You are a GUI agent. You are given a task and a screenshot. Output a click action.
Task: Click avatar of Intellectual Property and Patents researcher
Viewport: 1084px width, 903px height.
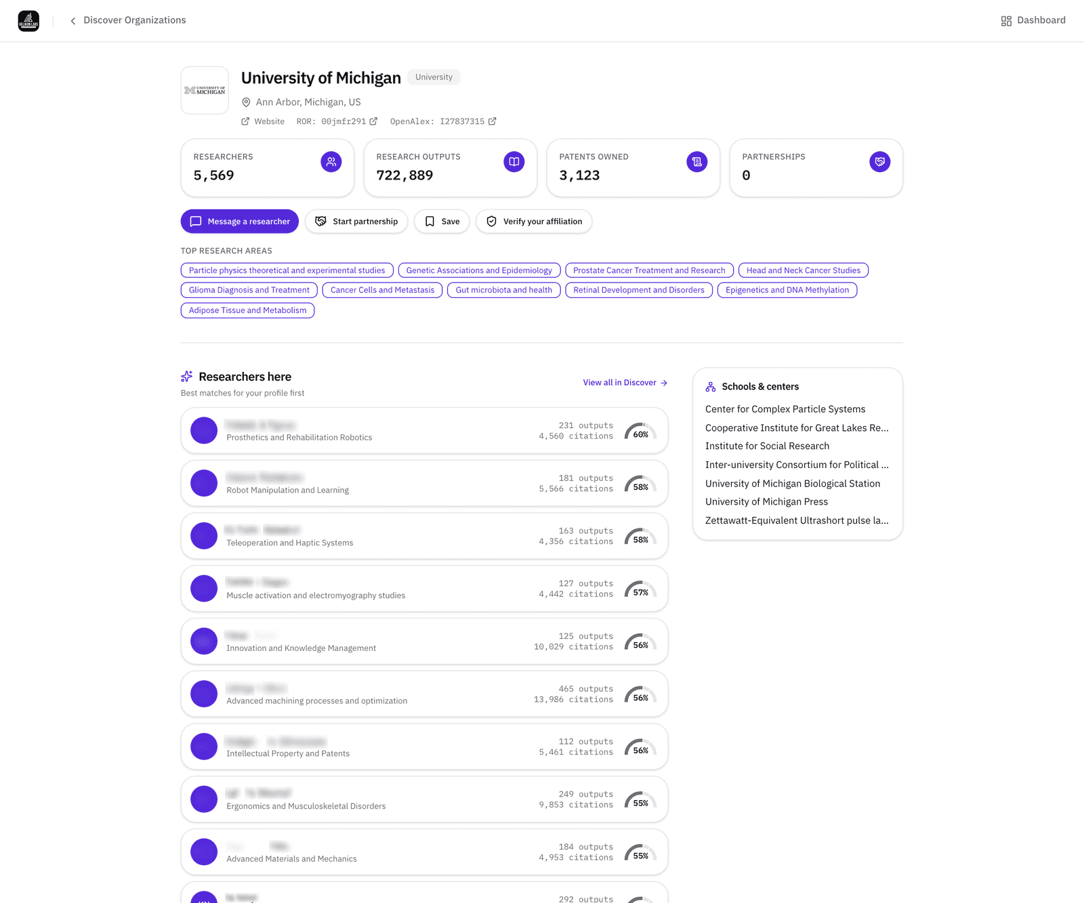[x=204, y=747]
